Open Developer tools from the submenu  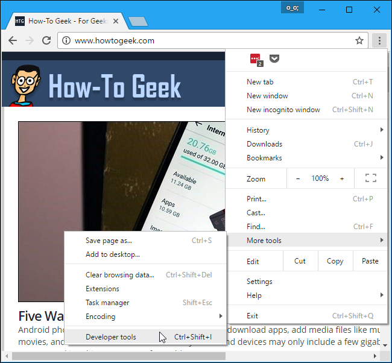coord(145,337)
